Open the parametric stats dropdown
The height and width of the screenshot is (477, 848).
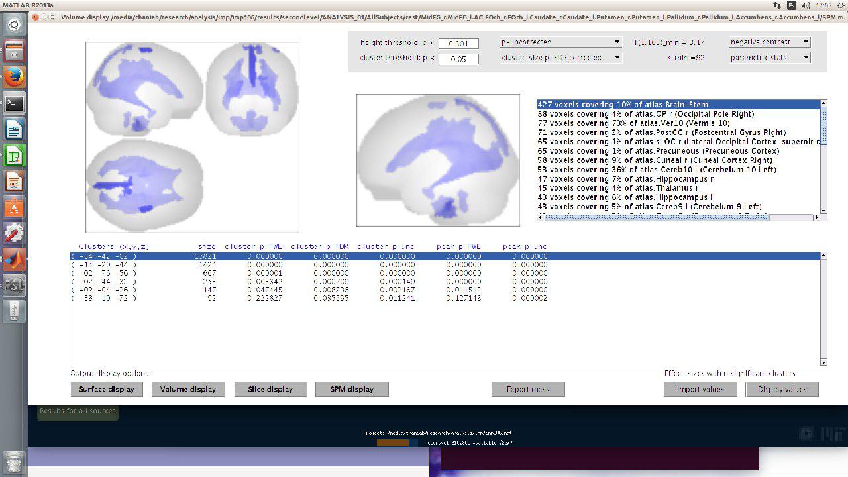pos(769,58)
